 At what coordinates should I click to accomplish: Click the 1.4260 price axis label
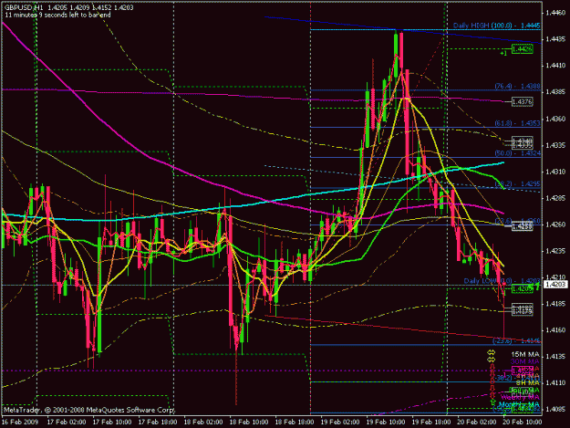[x=555, y=224]
